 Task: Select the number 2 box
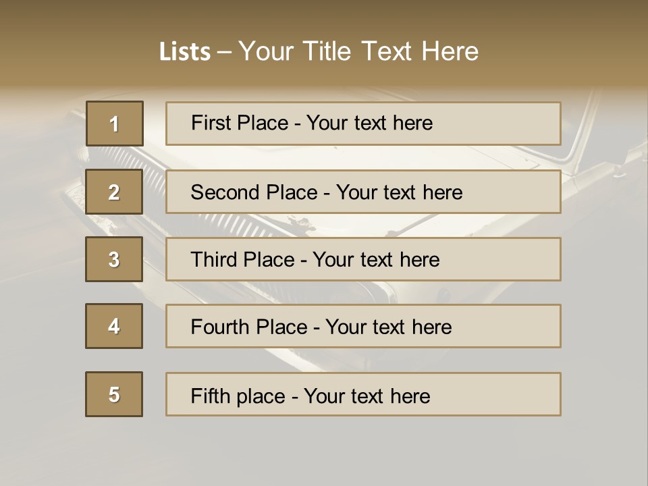[x=114, y=192]
